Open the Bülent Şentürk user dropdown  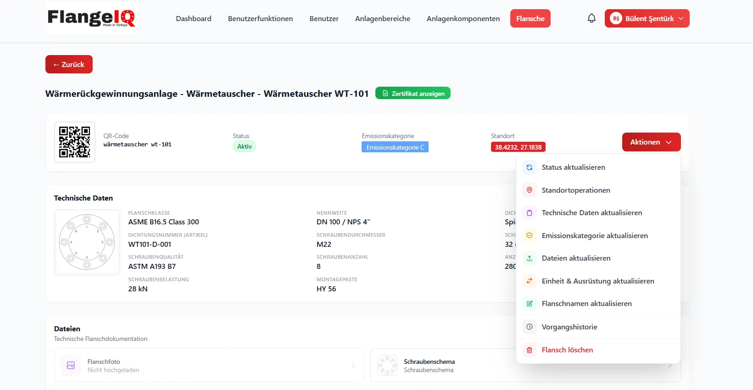click(x=647, y=18)
